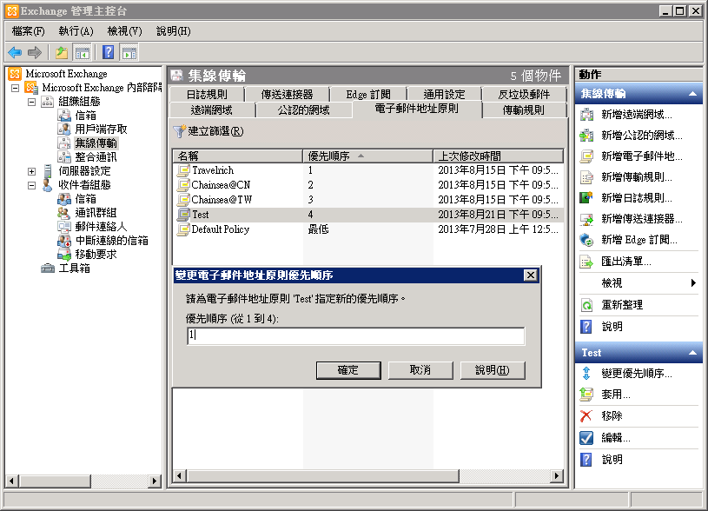The image size is (708, 511).
Task: Switch to the 公認的網域 tab
Action: [x=303, y=110]
